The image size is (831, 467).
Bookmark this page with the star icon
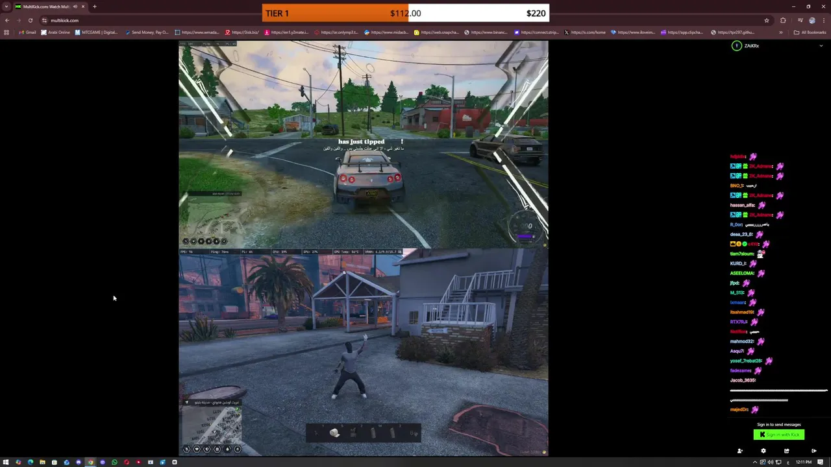(x=767, y=20)
